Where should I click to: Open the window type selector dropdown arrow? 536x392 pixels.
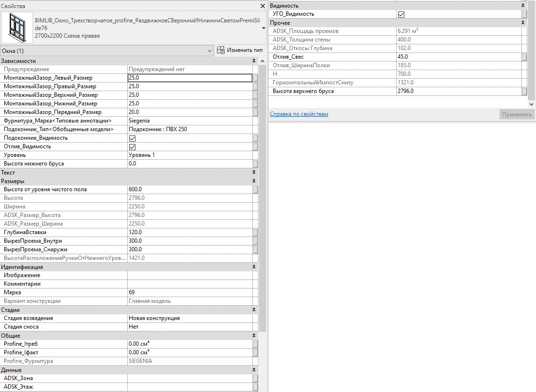(x=264, y=29)
